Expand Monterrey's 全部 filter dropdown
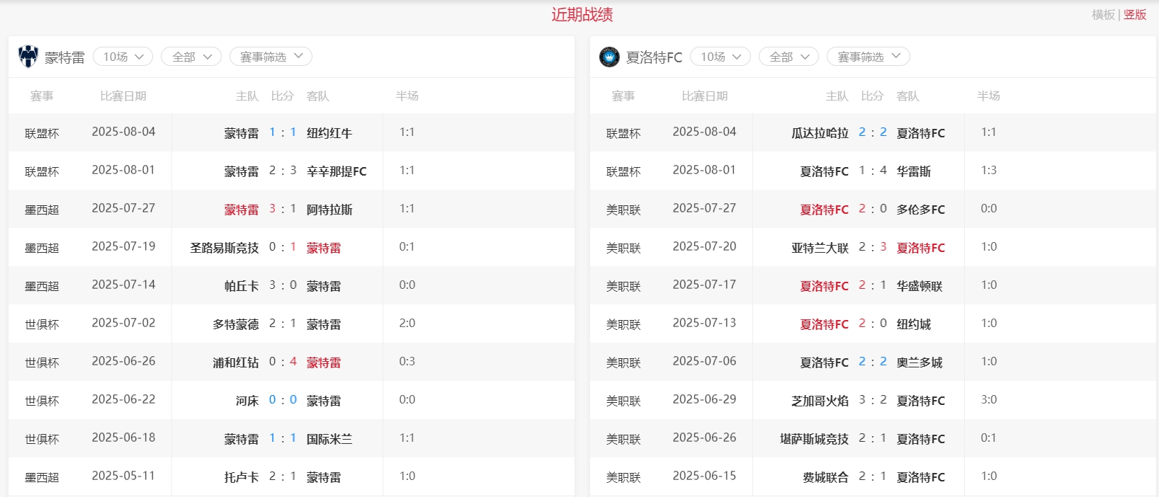Viewport: 1159px width, 497px height. click(191, 57)
